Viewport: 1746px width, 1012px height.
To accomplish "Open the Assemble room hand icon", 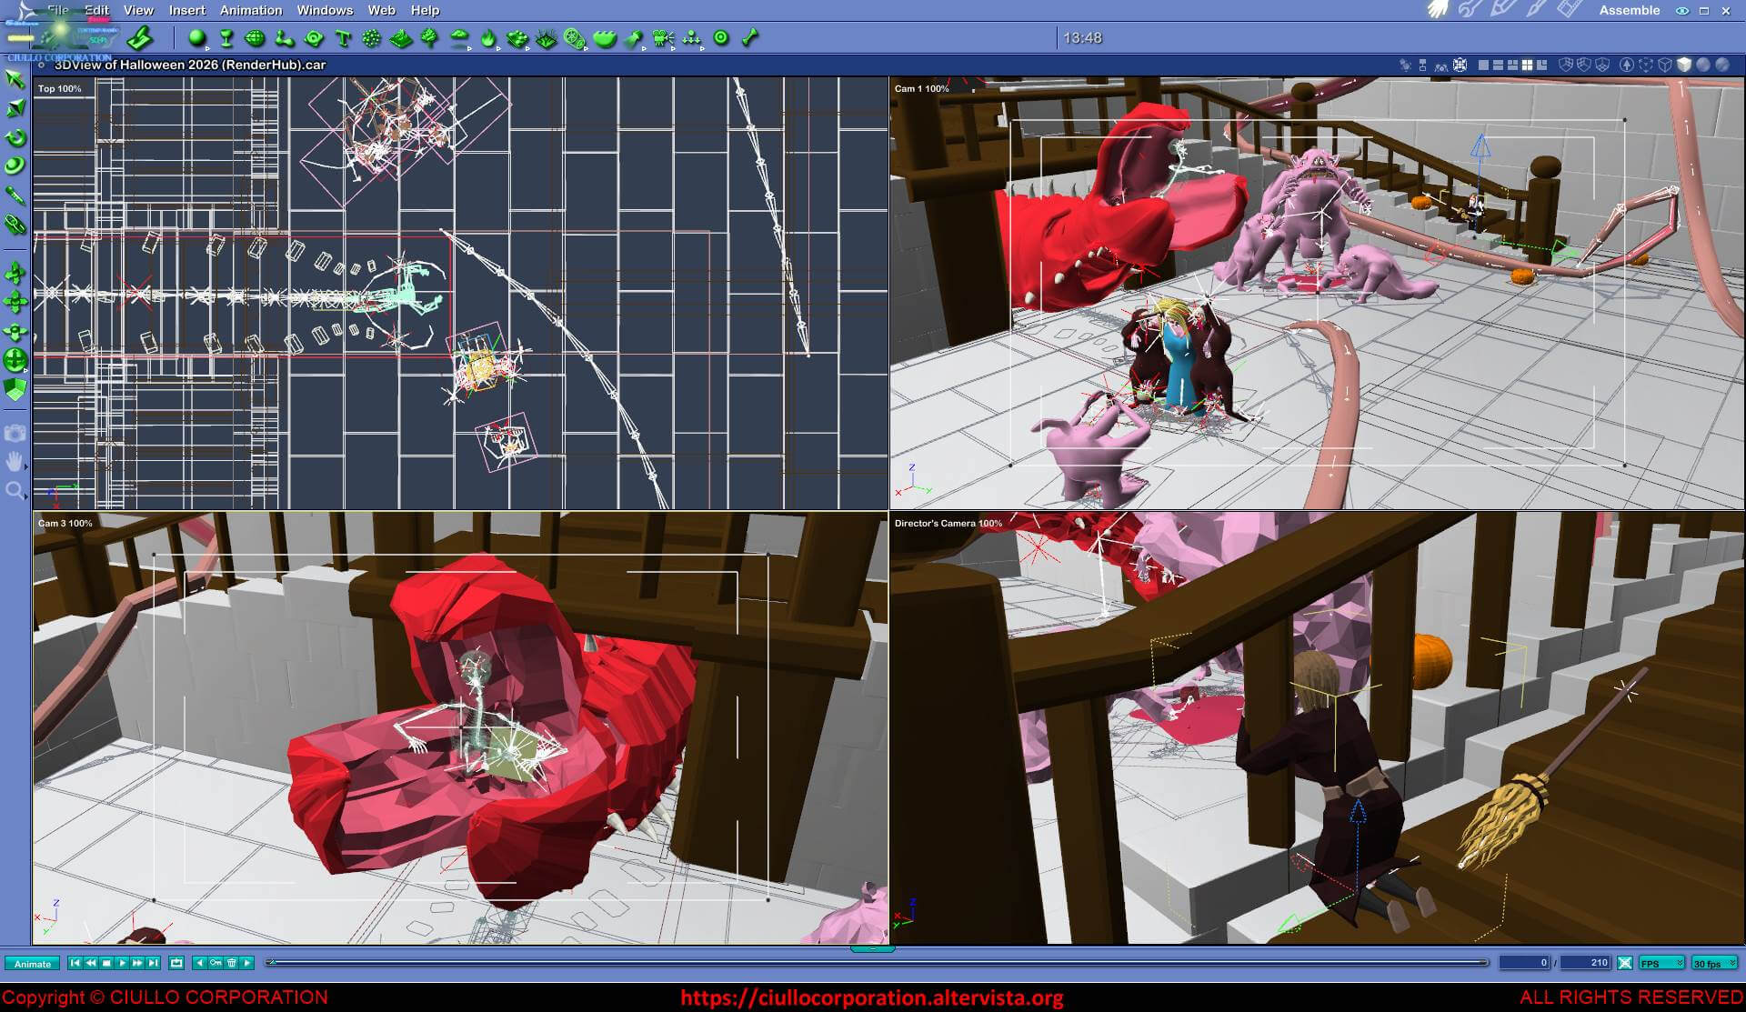I will 1438,10.
